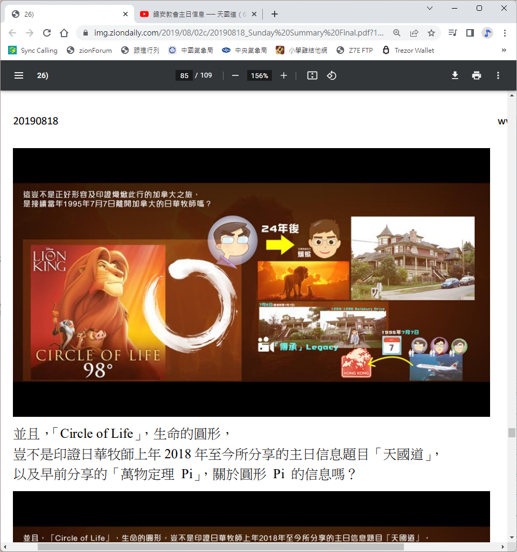Click scroll down arrow of PDF
Screen dimensions: 517x552
point(512,537)
